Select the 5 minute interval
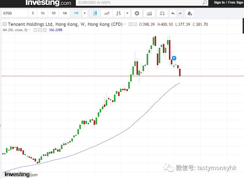Image resolution: width=244 pixels, height=179 pixels. click(33, 13)
